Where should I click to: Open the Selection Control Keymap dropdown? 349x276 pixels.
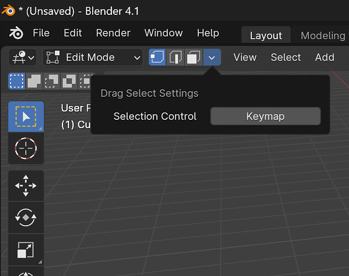click(266, 116)
